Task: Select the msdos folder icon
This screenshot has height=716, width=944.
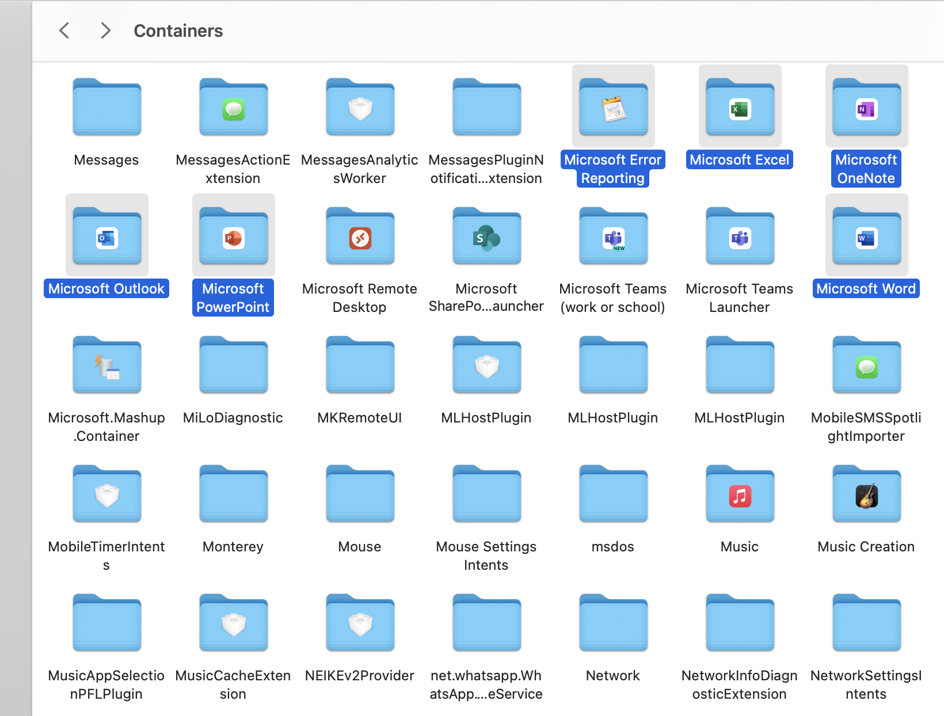Action: (x=614, y=493)
